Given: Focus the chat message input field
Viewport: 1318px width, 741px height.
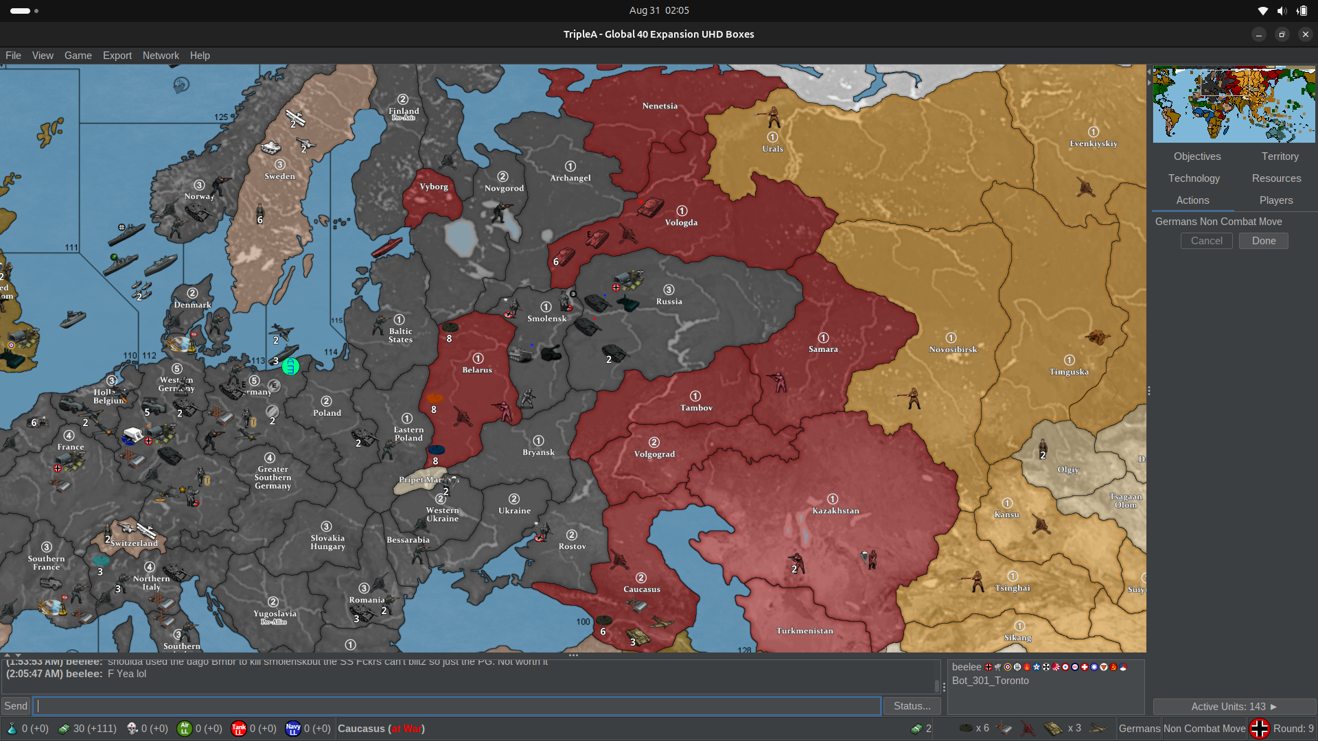Looking at the screenshot, I should click(458, 706).
